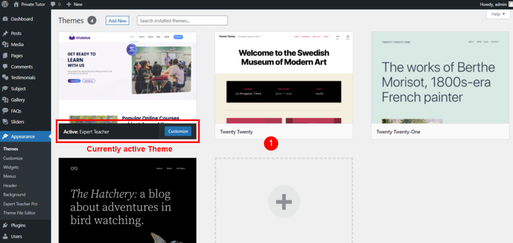Click the Comments speech bubble sidebar icon

point(5,67)
